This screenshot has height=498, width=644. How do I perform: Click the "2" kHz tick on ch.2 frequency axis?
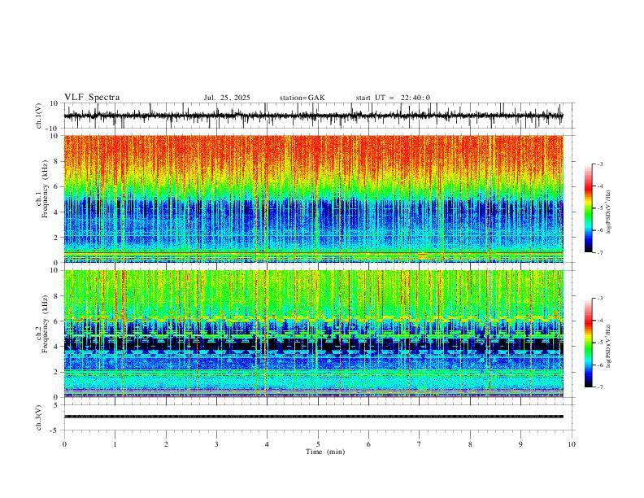pos(57,372)
